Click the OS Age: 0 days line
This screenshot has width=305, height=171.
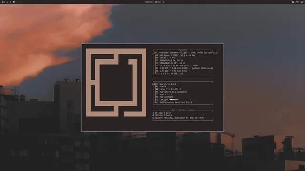162,113
